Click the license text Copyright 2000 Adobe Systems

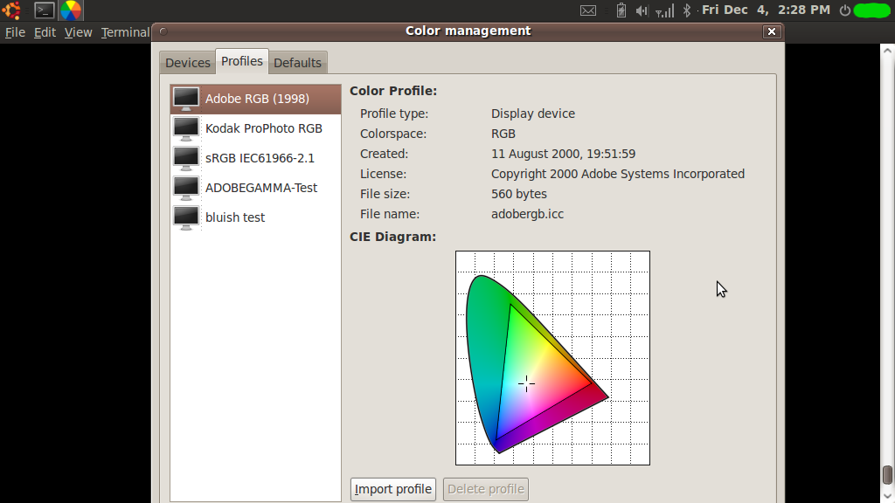coord(618,174)
